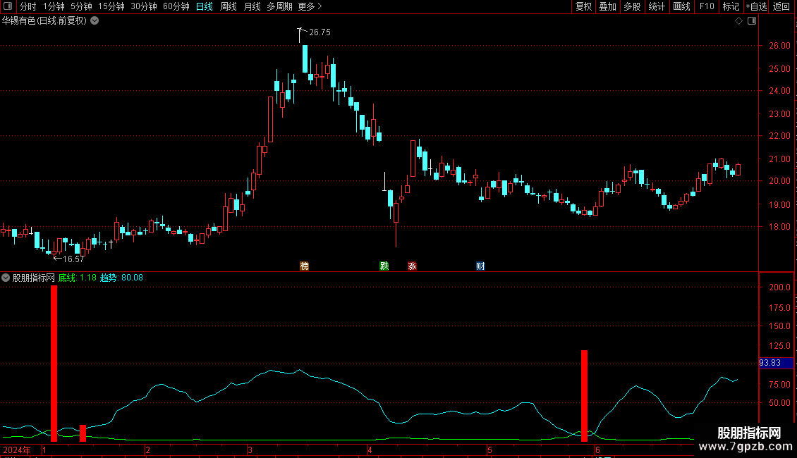
Task: Click the 复权 adjustment button
Action: 583,6
